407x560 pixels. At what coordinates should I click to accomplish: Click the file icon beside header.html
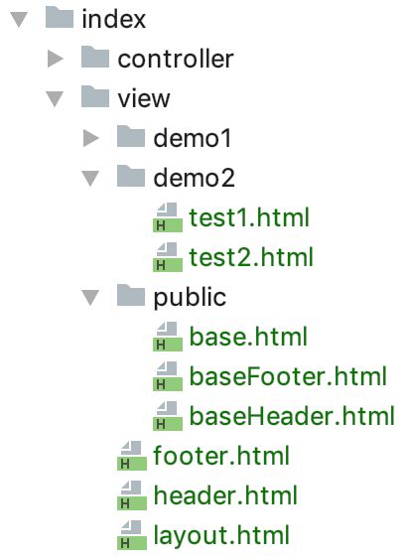pos(132,495)
